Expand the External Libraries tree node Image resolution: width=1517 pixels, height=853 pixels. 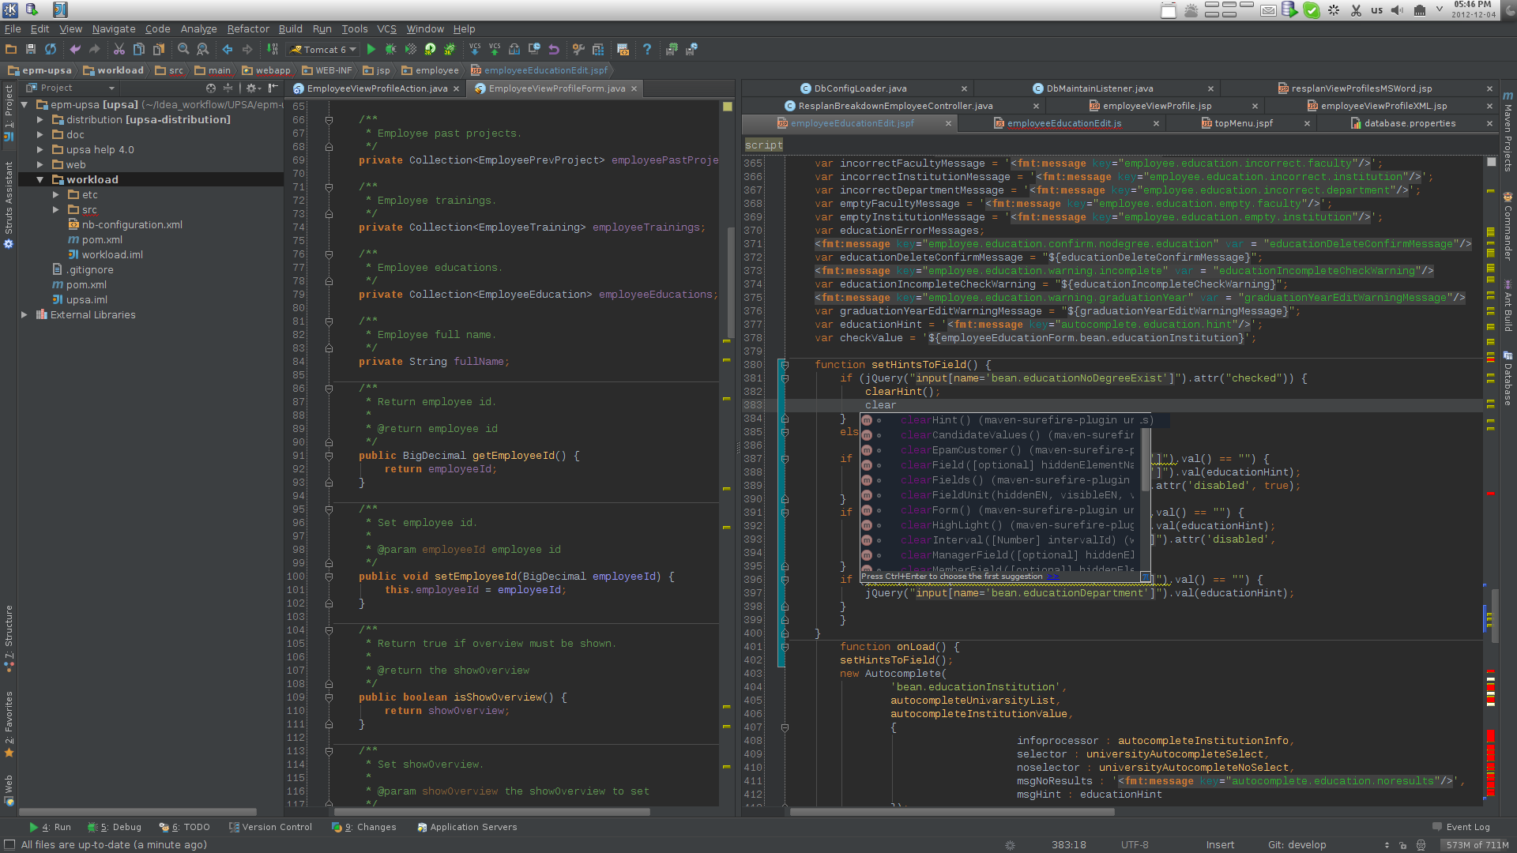pyautogui.click(x=24, y=314)
